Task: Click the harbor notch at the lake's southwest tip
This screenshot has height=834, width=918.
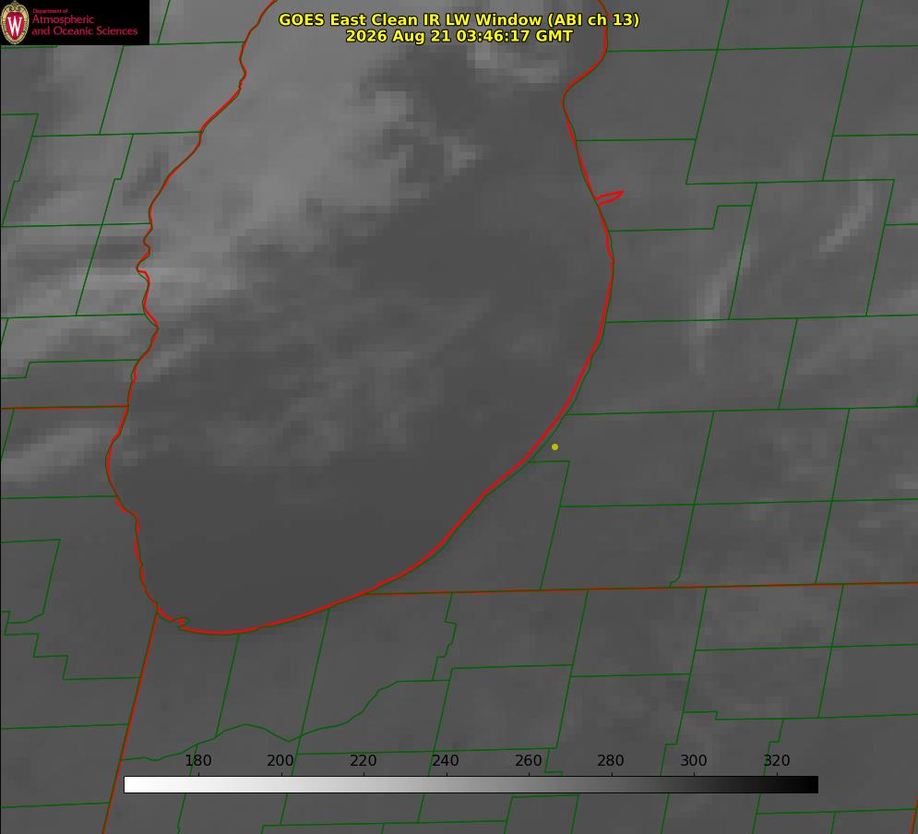Action: [173, 620]
